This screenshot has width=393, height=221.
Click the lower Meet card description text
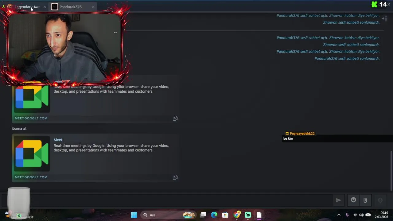pos(111,148)
